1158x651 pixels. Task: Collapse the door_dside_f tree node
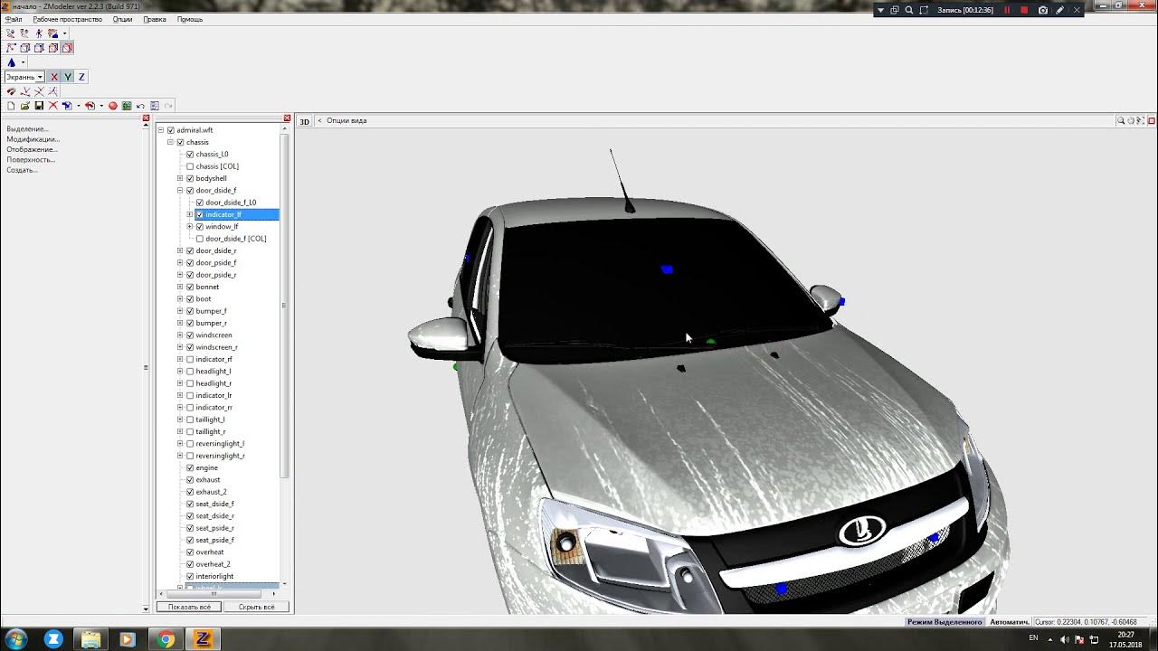point(180,191)
